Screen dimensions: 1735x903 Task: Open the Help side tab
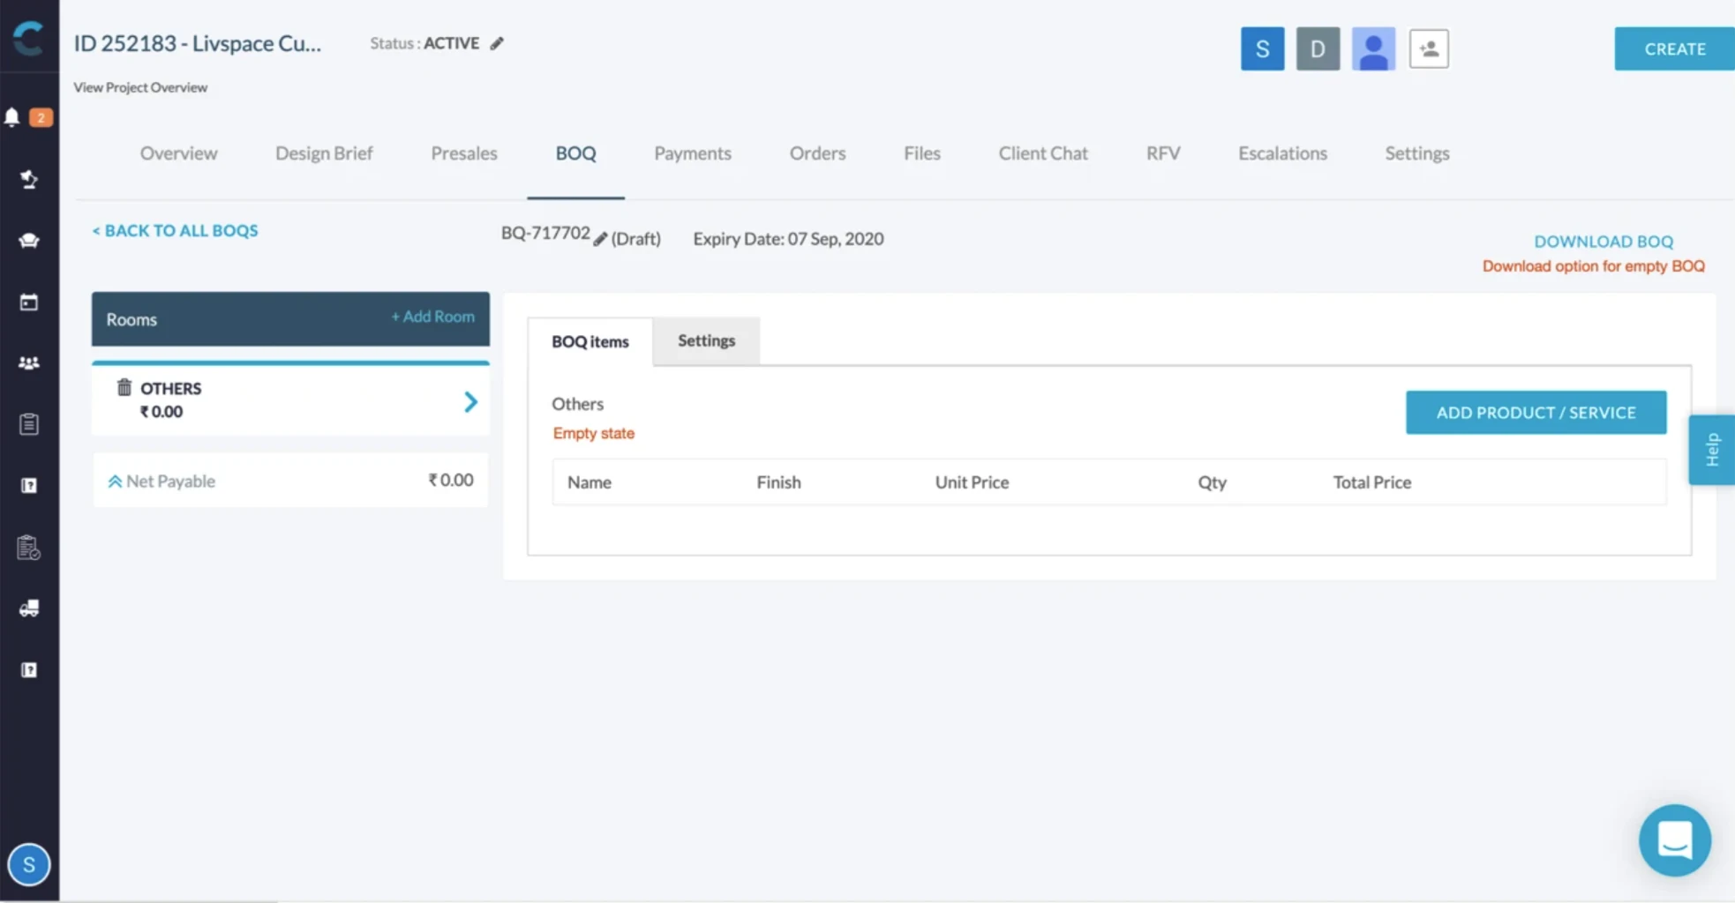[1711, 450]
